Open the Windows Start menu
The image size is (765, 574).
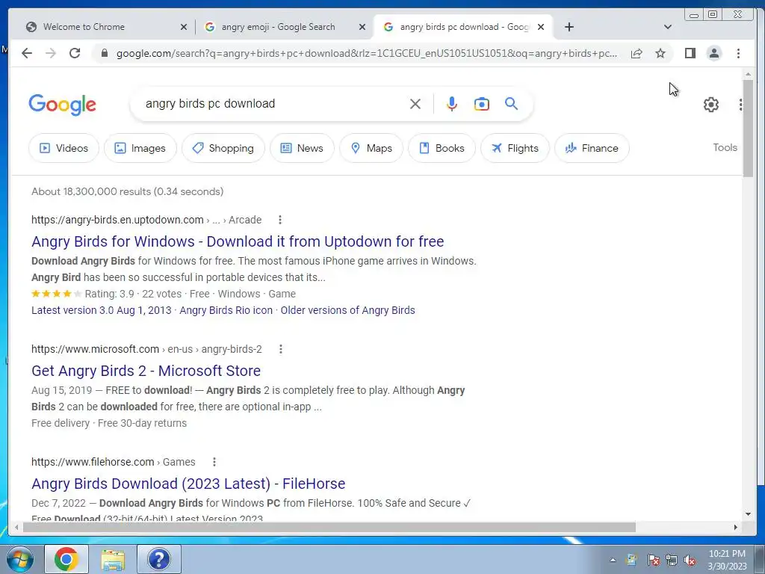coord(19,559)
